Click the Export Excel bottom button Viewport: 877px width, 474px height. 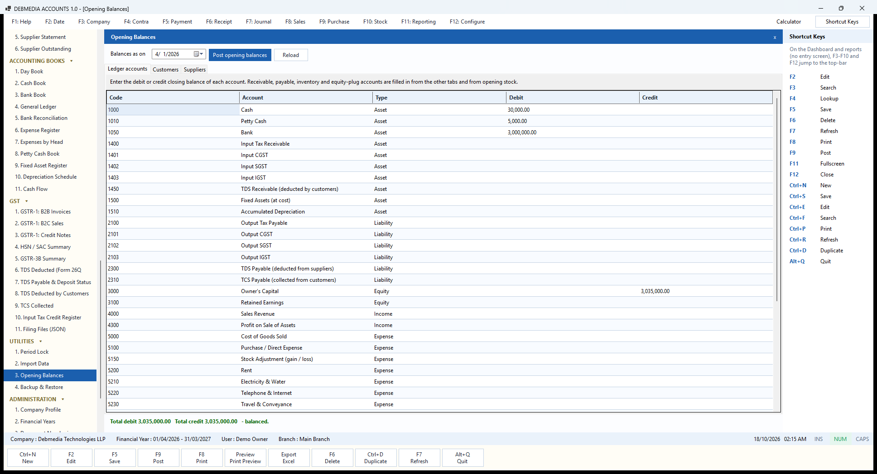tap(289, 458)
